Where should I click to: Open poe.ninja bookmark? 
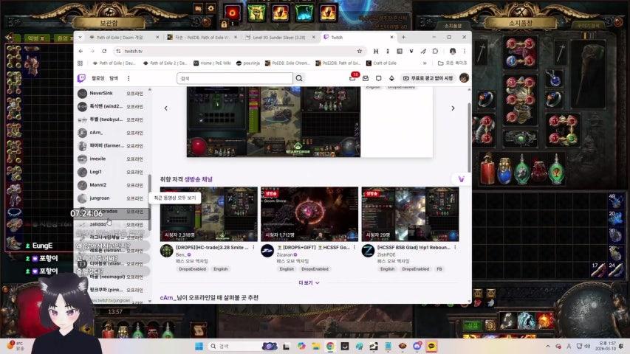pos(248,63)
